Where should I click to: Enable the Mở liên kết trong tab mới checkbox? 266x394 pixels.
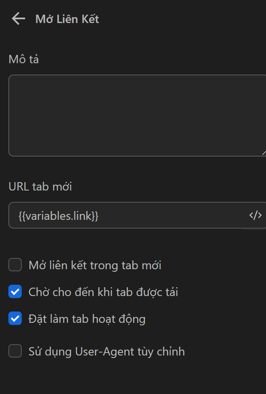pos(15,265)
